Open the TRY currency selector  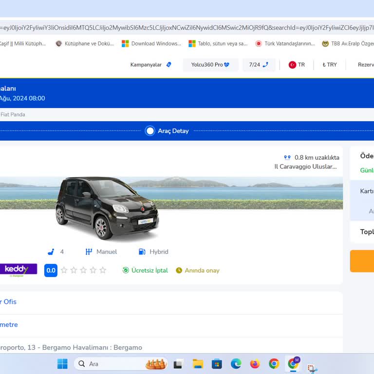330,65
